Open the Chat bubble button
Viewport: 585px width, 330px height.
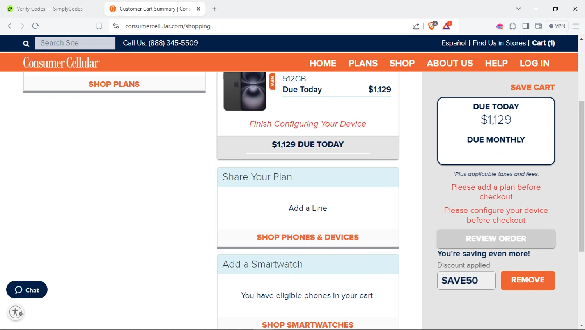(x=27, y=290)
